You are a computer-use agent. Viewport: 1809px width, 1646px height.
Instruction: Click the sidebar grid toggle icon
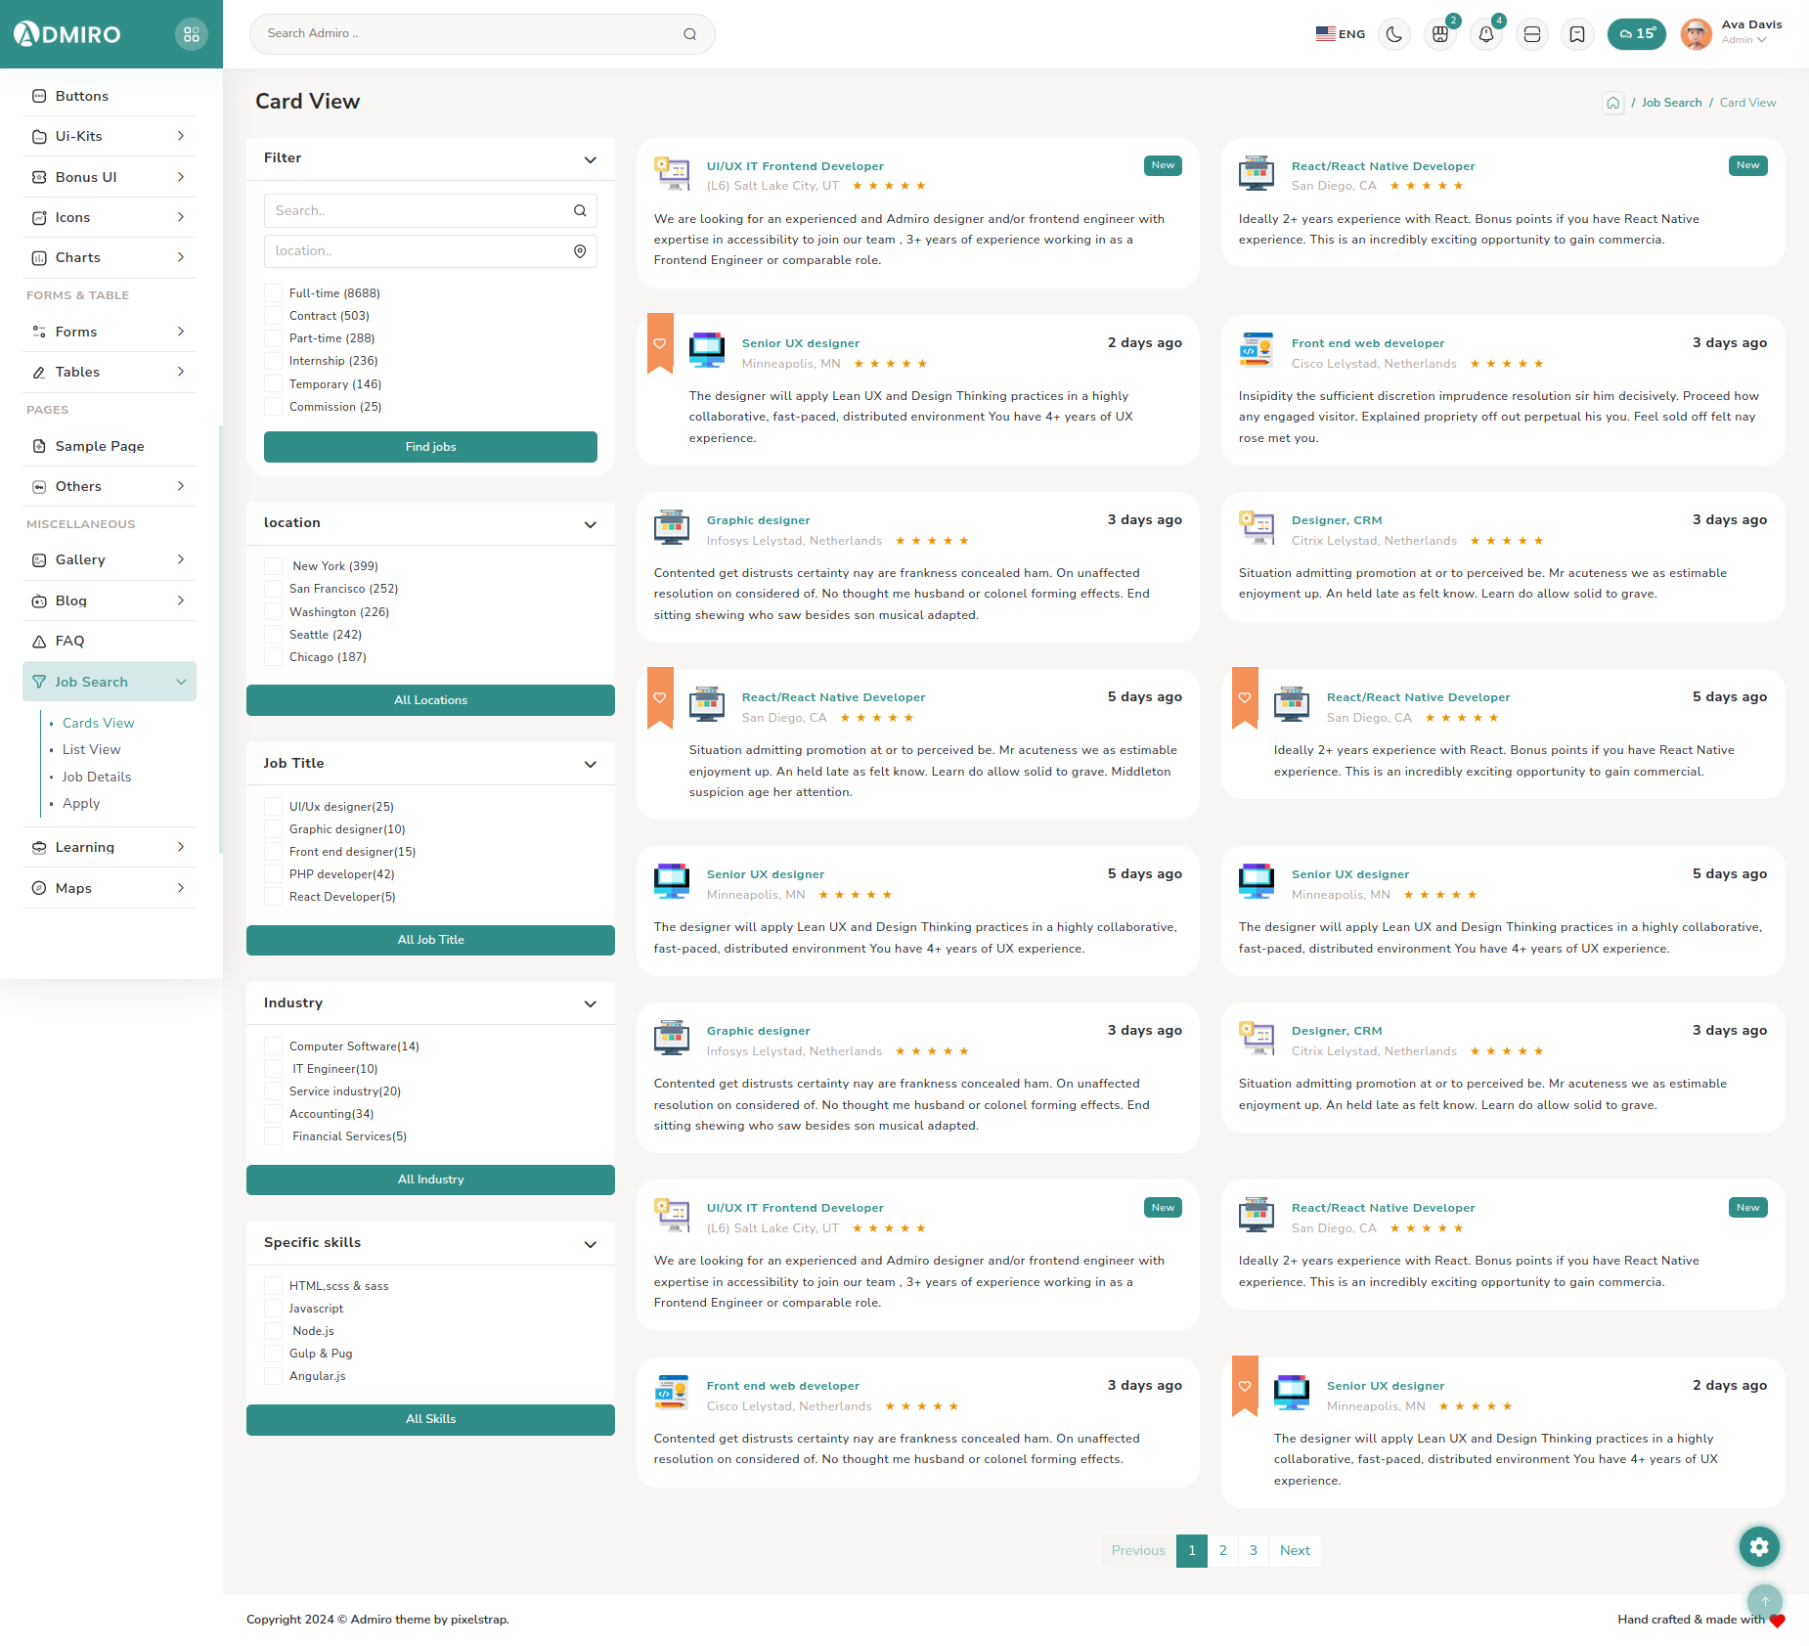click(x=192, y=34)
